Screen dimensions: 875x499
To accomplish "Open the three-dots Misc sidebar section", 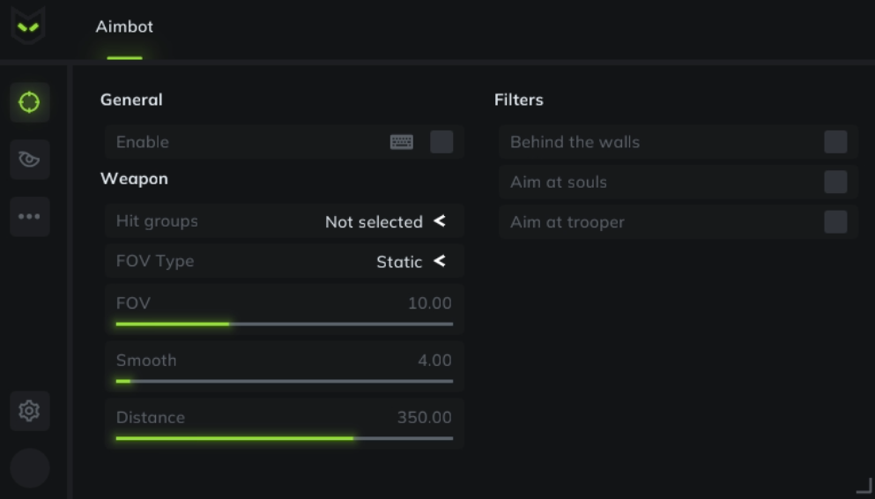I will [x=29, y=217].
